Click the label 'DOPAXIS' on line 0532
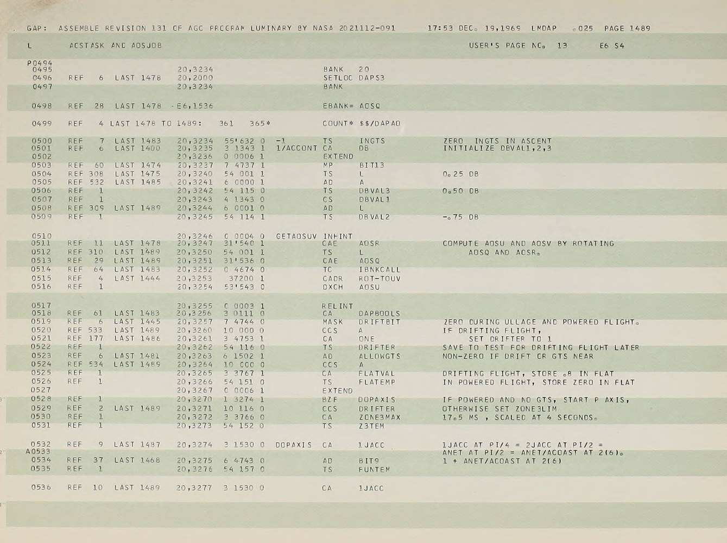This screenshot has width=727, height=543. [x=294, y=445]
